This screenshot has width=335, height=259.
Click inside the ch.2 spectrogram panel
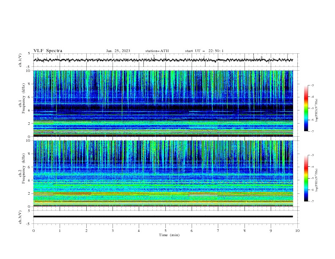pyautogui.click(x=163, y=174)
